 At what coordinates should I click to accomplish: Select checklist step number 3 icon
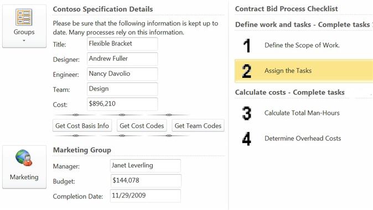(247, 113)
